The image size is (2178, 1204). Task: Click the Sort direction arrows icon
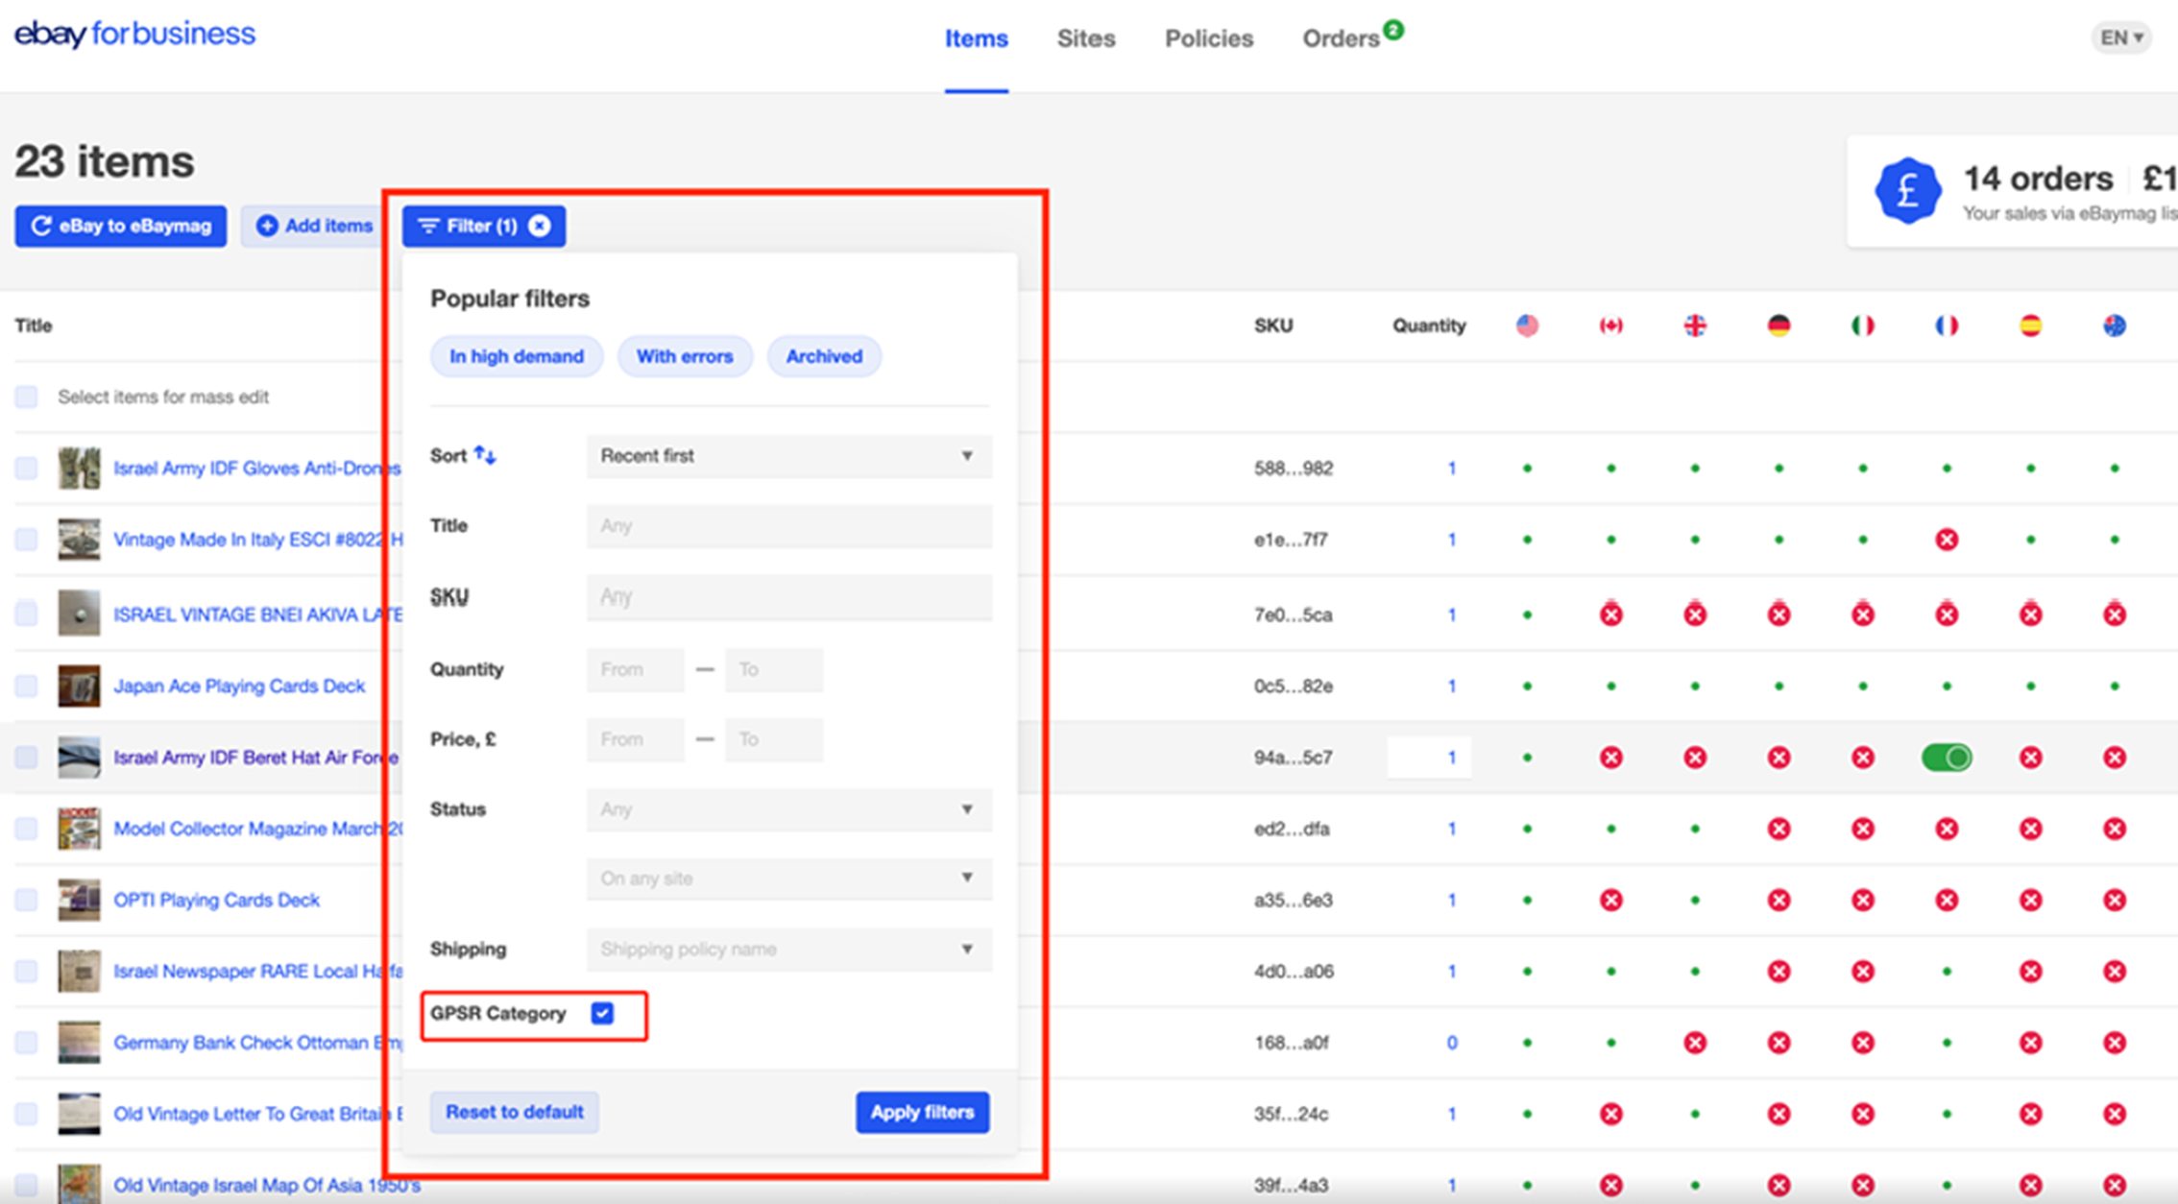coord(485,455)
